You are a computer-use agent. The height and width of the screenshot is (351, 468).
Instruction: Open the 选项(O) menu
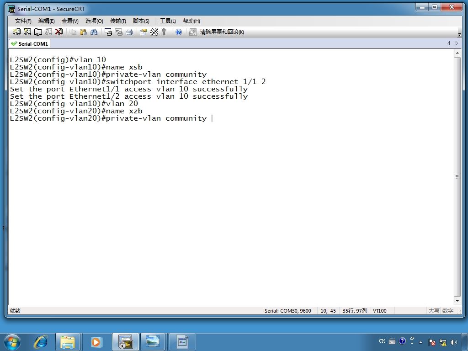tap(94, 21)
